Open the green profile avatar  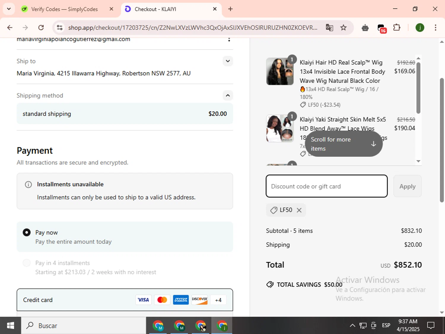420,28
